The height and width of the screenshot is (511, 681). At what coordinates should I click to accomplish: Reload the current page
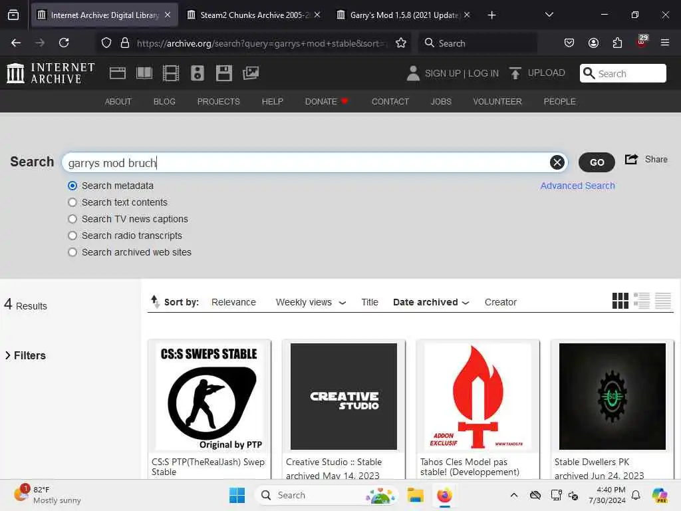(x=64, y=43)
